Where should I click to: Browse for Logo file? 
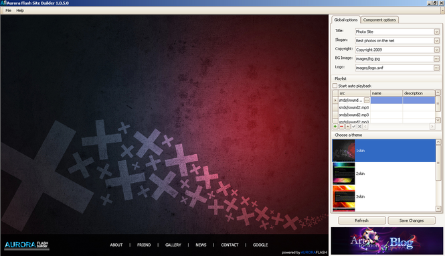(x=436, y=68)
